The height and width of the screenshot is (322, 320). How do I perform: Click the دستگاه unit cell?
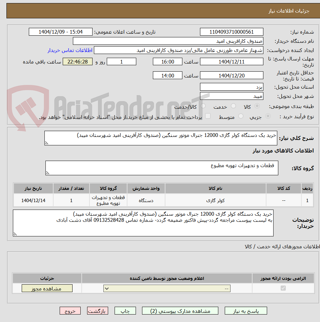click(146, 200)
